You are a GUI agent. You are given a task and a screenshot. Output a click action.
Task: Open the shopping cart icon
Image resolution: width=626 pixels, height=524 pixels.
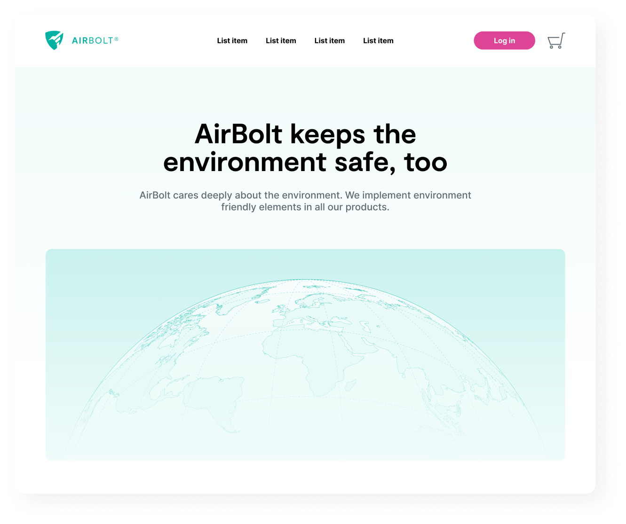pos(556,40)
